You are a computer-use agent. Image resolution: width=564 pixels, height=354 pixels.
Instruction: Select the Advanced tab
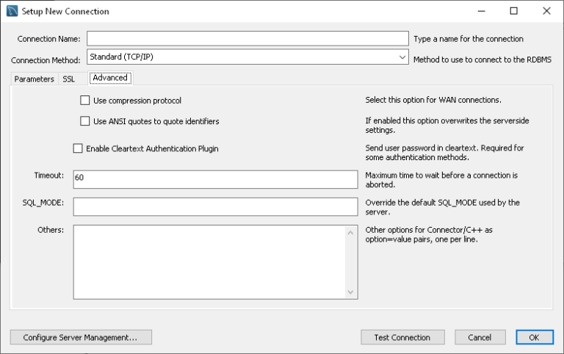(x=110, y=78)
